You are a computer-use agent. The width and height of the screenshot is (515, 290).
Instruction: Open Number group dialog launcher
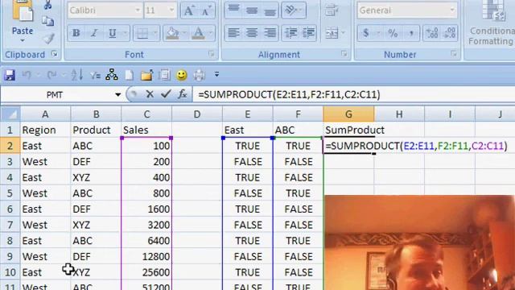click(454, 54)
